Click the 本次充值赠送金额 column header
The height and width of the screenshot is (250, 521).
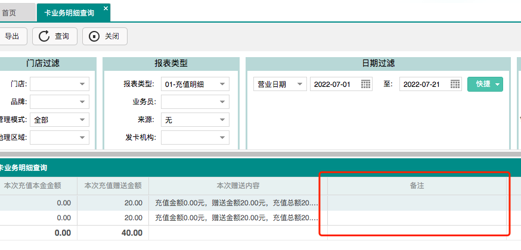[x=113, y=185]
